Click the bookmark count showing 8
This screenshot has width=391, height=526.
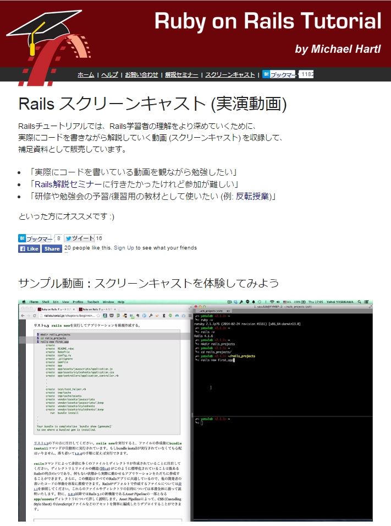[x=59, y=238]
